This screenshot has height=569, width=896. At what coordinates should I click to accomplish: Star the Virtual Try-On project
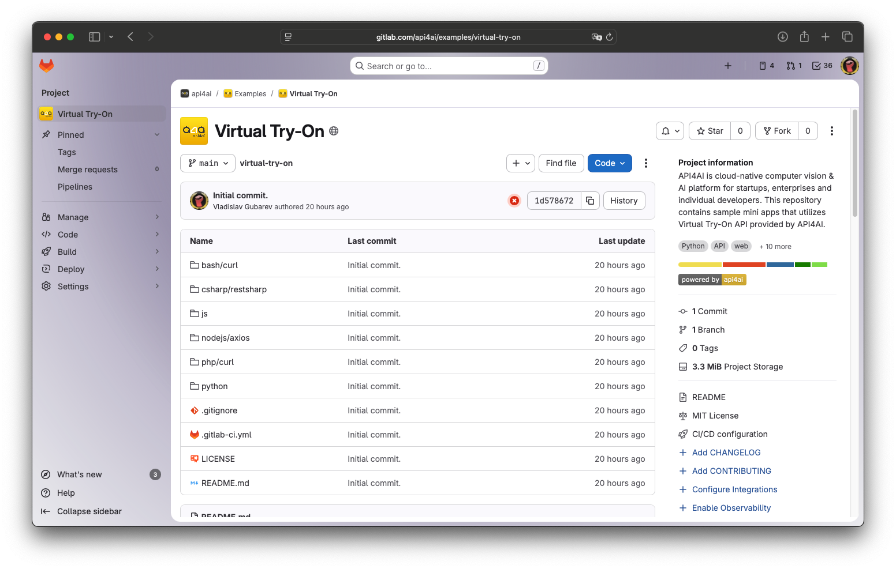(710, 131)
